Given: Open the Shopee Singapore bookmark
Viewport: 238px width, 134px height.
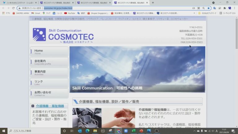Looking at the screenshot, I should [98, 13].
